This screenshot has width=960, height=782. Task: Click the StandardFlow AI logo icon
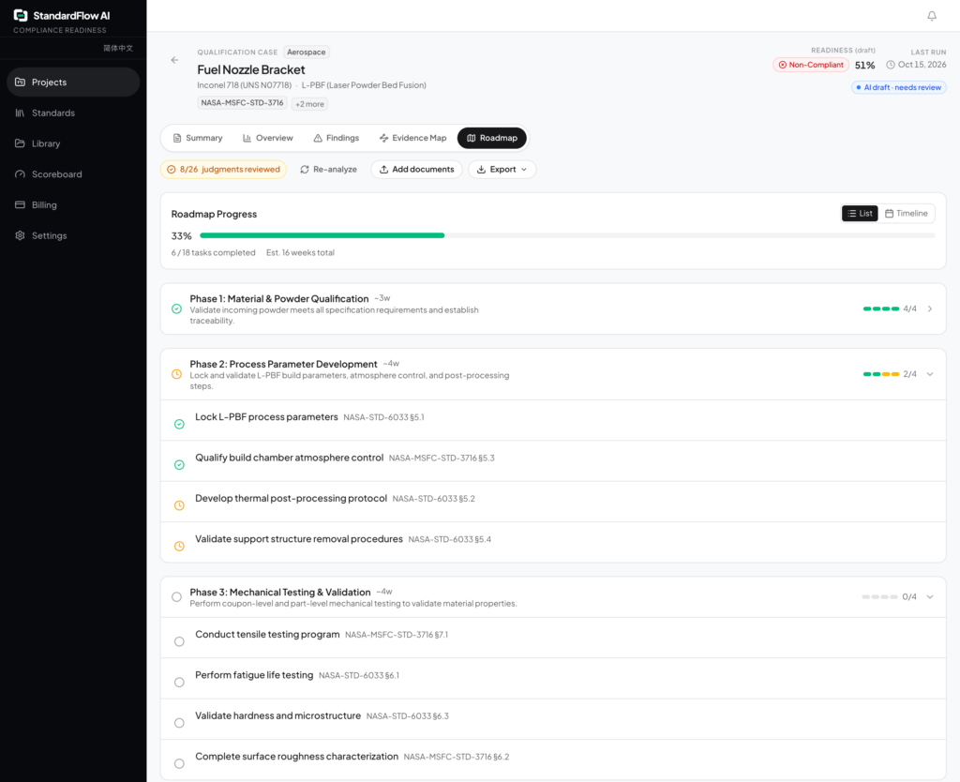(x=21, y=15)
